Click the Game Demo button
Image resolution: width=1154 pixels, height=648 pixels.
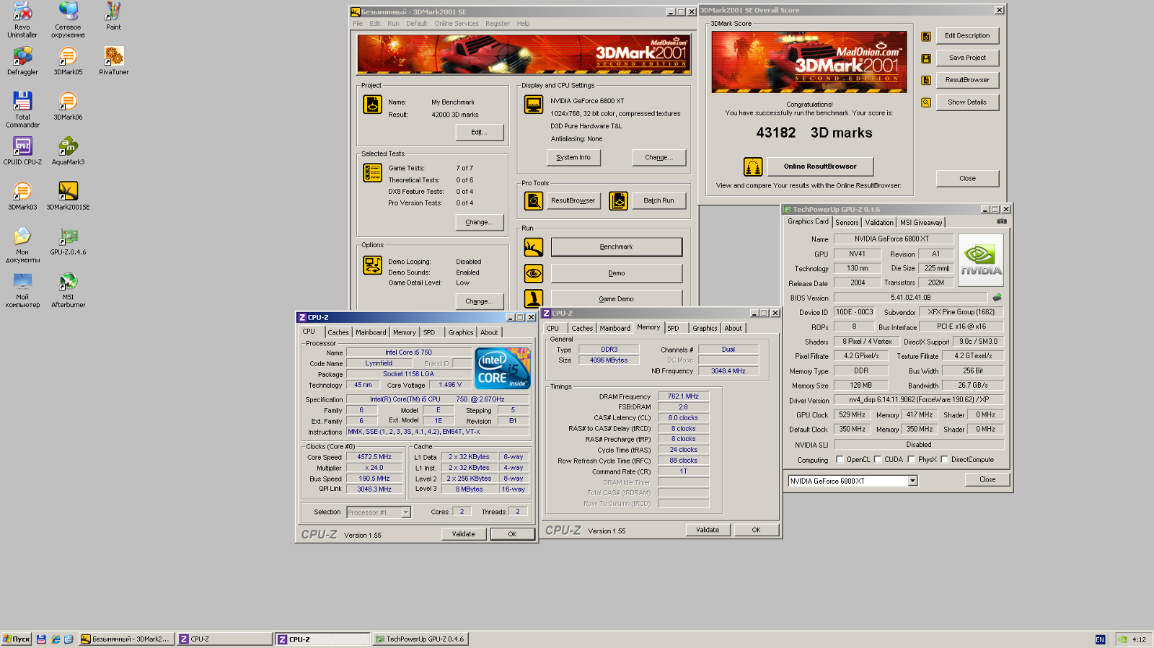617,298
